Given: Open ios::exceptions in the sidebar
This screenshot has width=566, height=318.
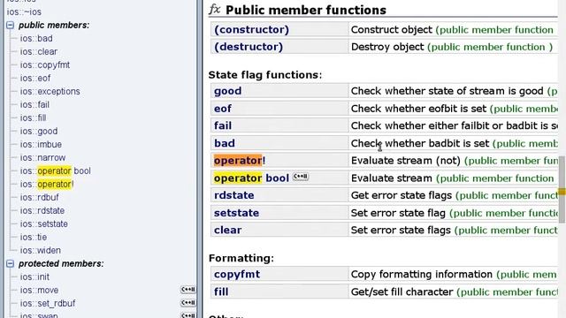Looking at the screenshot, I should pyautogui.click(x=50, y=92).
